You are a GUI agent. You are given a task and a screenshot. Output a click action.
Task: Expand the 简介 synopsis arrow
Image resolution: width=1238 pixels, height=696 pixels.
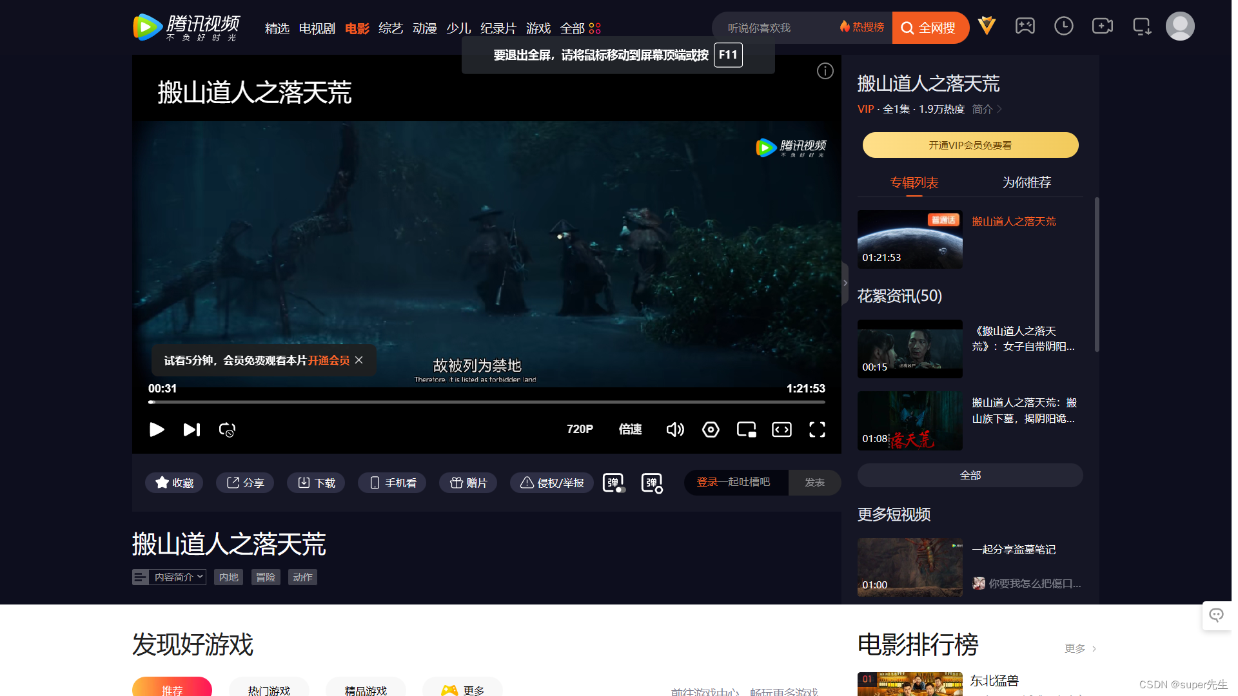pos(987,109)
